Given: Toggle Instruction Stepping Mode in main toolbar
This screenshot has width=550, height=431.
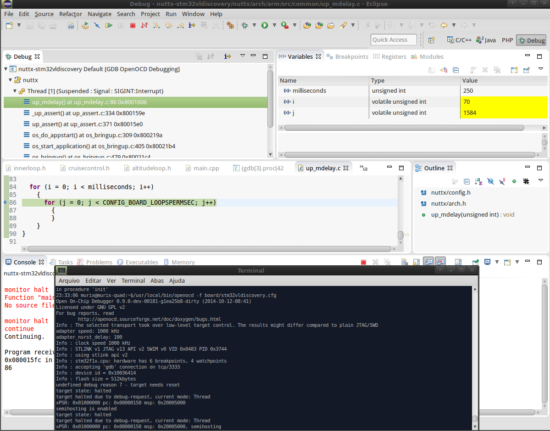Looking at the screenshot, I should 192,25.
